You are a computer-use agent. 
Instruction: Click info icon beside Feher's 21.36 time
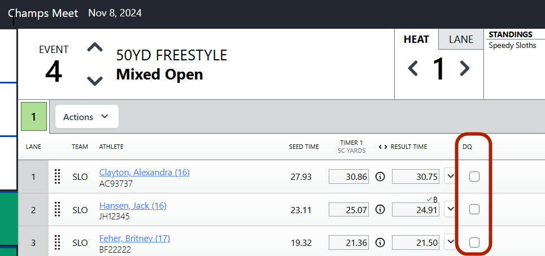[x=380, y=242]
